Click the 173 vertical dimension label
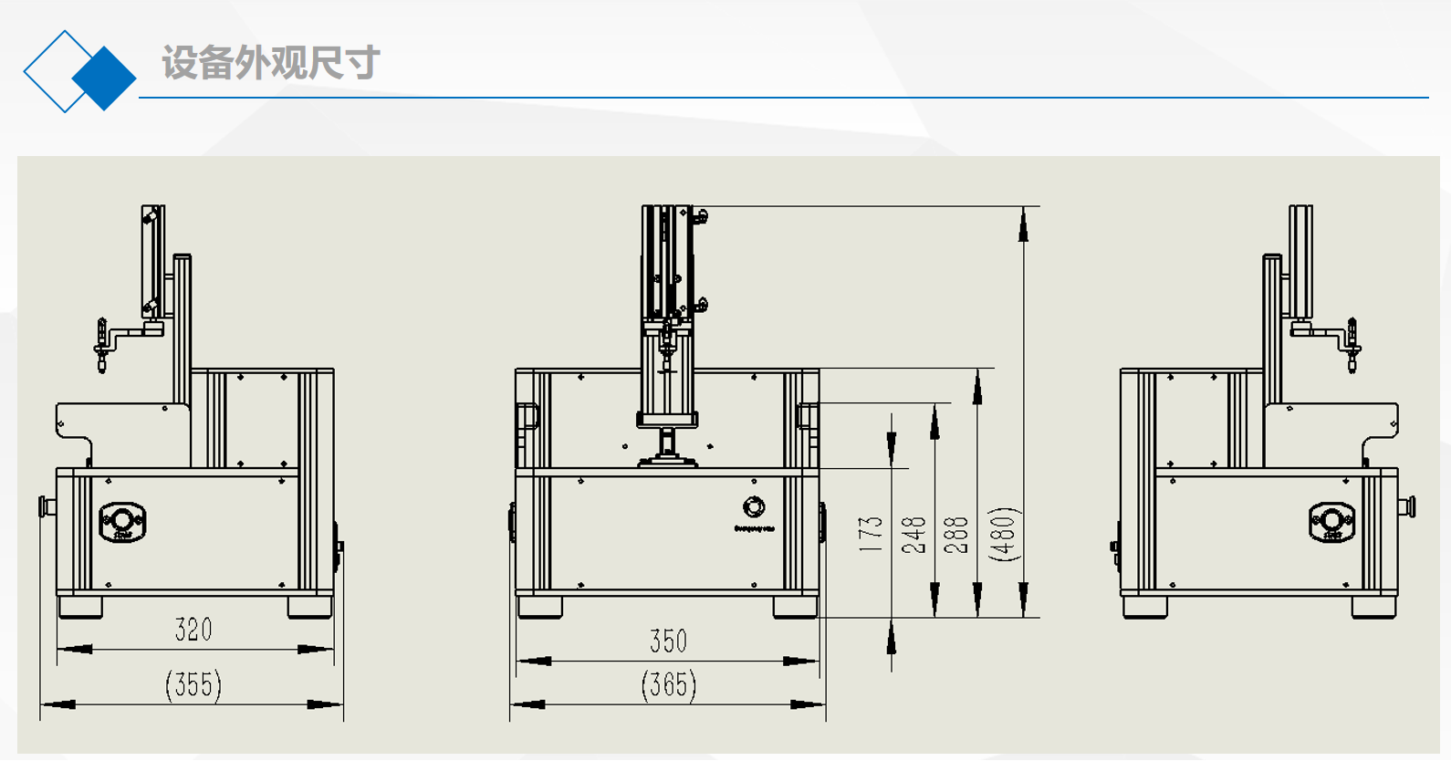 point(872,534)
